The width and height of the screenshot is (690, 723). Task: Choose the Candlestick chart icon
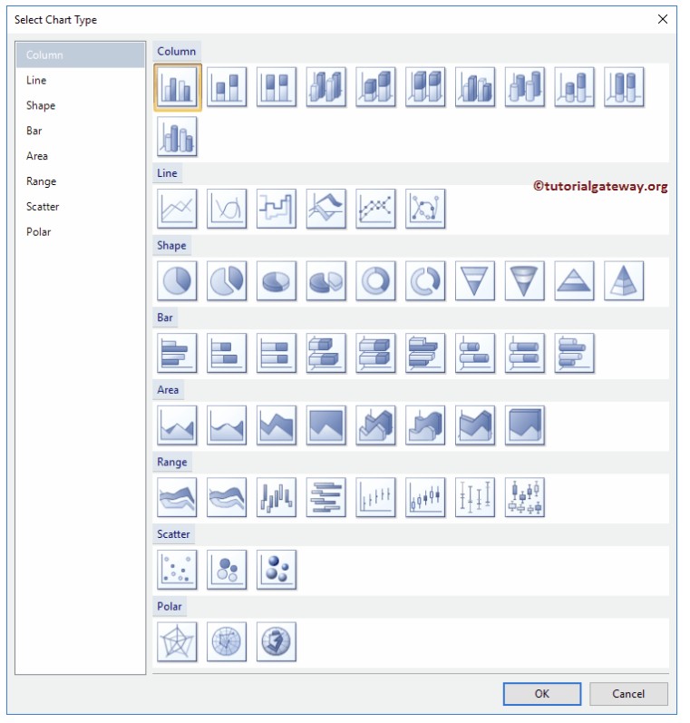426,498
